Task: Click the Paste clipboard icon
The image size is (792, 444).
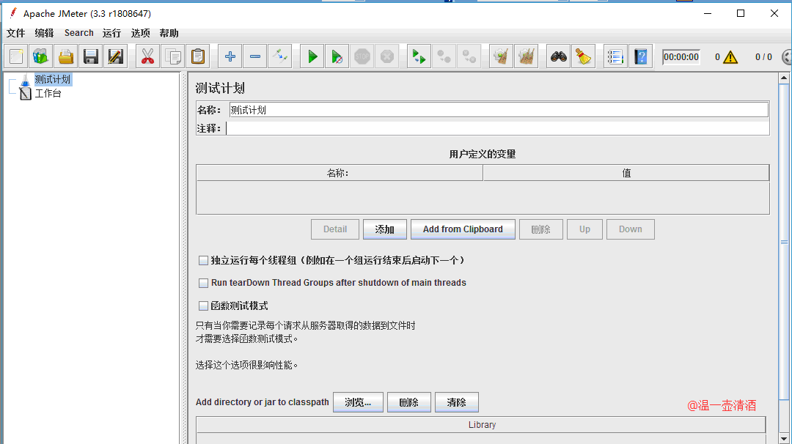Action: [x=198, y=56]
